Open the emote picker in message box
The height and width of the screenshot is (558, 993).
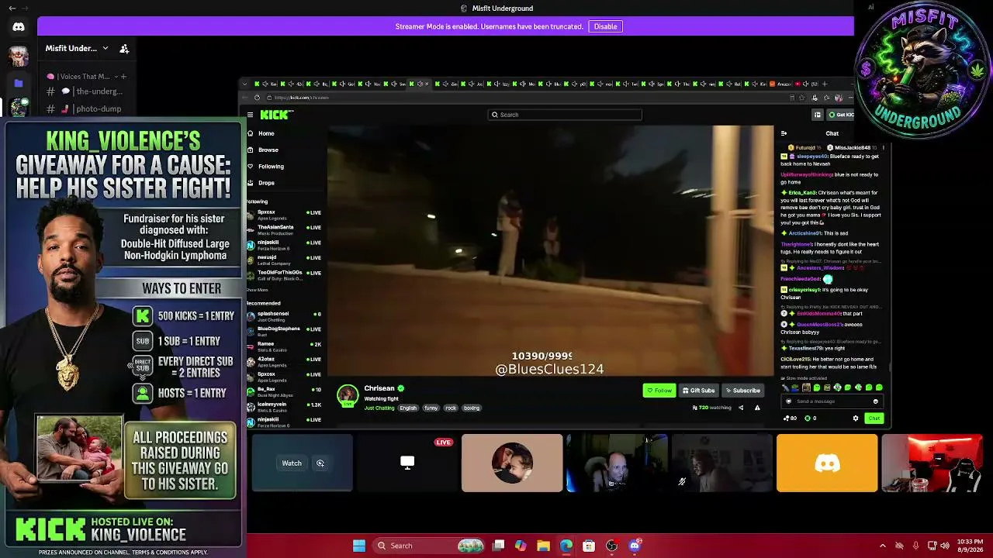pos(876,401)
